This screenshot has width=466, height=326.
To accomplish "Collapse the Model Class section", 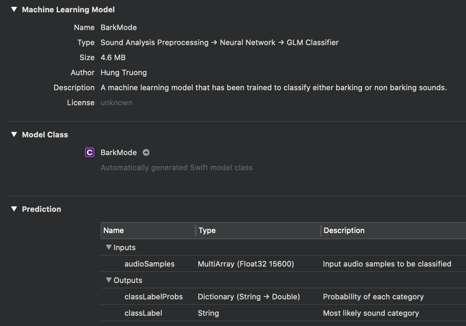I will click(14, 135).
